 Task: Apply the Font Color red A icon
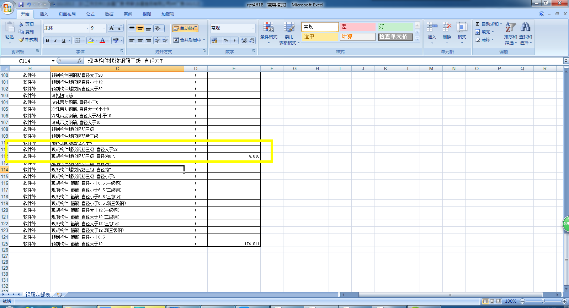pyautogui.click(x=102, y=40)
